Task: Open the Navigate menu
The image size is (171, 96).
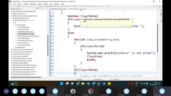Action: (x=33, y=4)
